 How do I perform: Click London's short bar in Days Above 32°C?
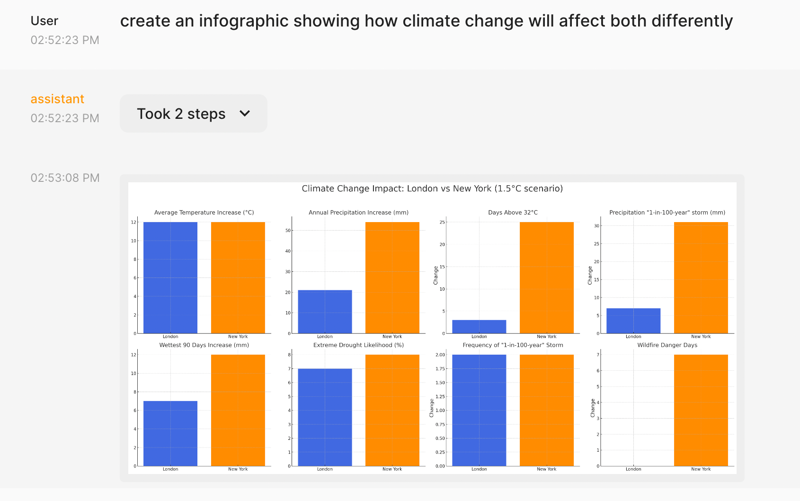pos(479,327)
